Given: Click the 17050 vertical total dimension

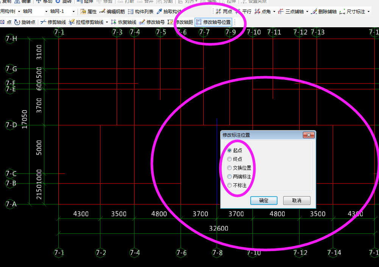Looking at the screenshot, I should tap(24, 119).
